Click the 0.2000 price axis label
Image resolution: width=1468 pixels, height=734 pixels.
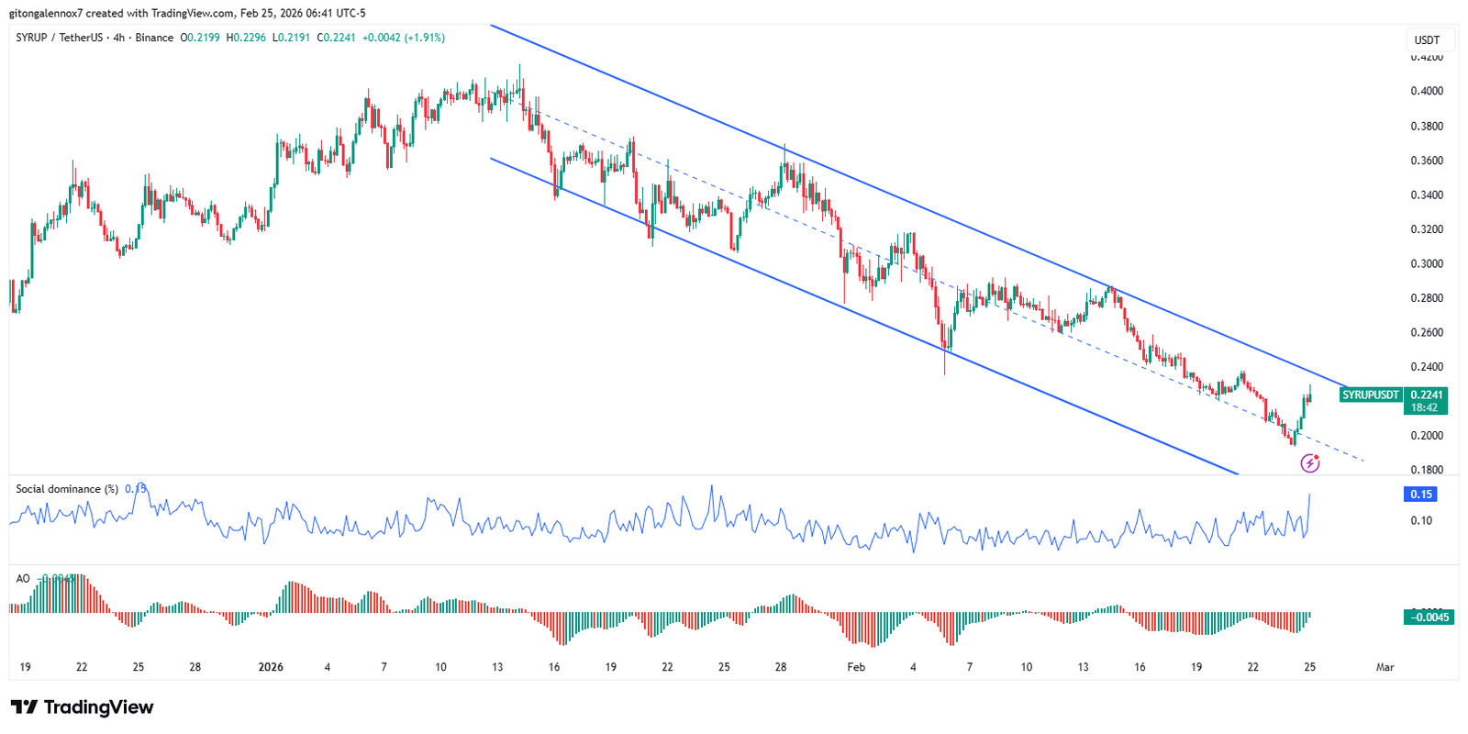(x=1426, y=436)
